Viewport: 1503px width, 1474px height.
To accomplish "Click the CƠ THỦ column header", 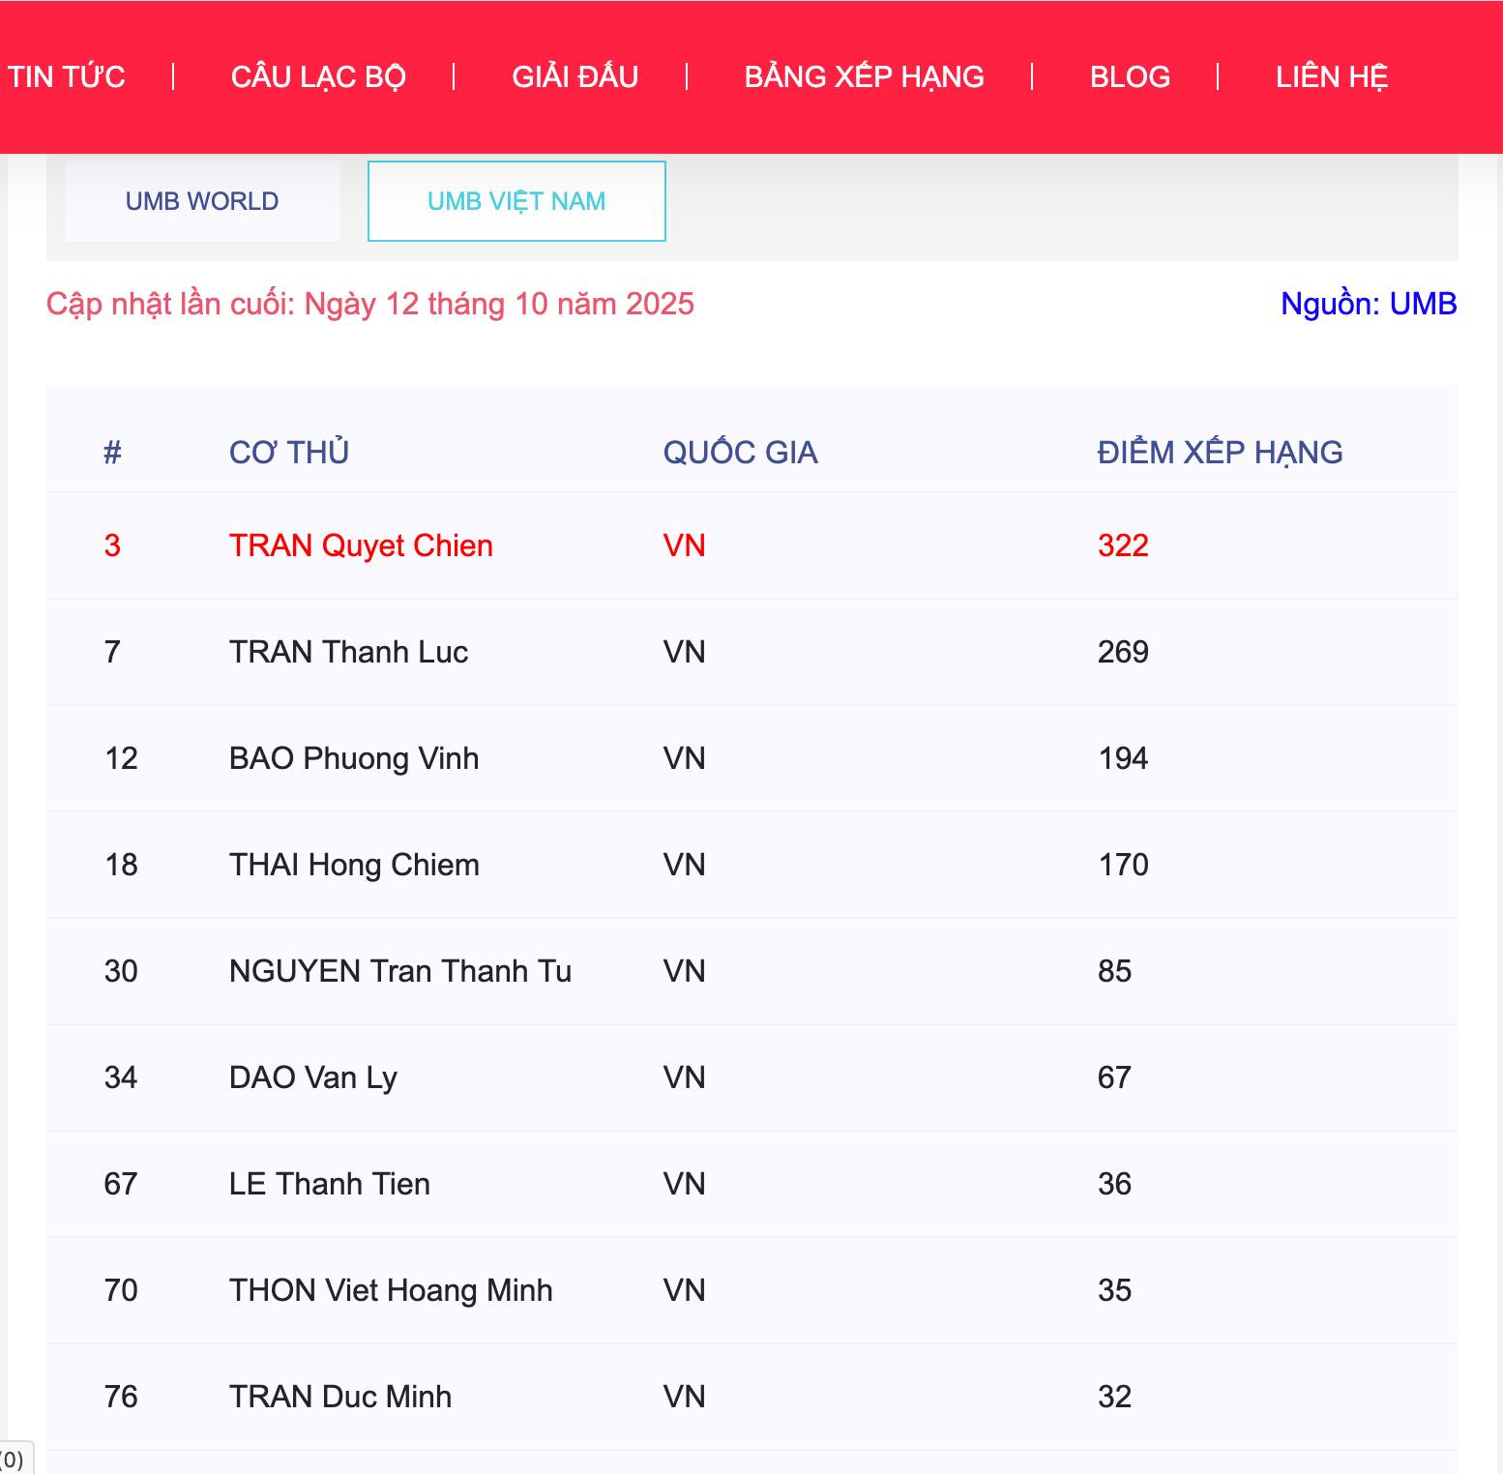I will click(x=288, y=452).
